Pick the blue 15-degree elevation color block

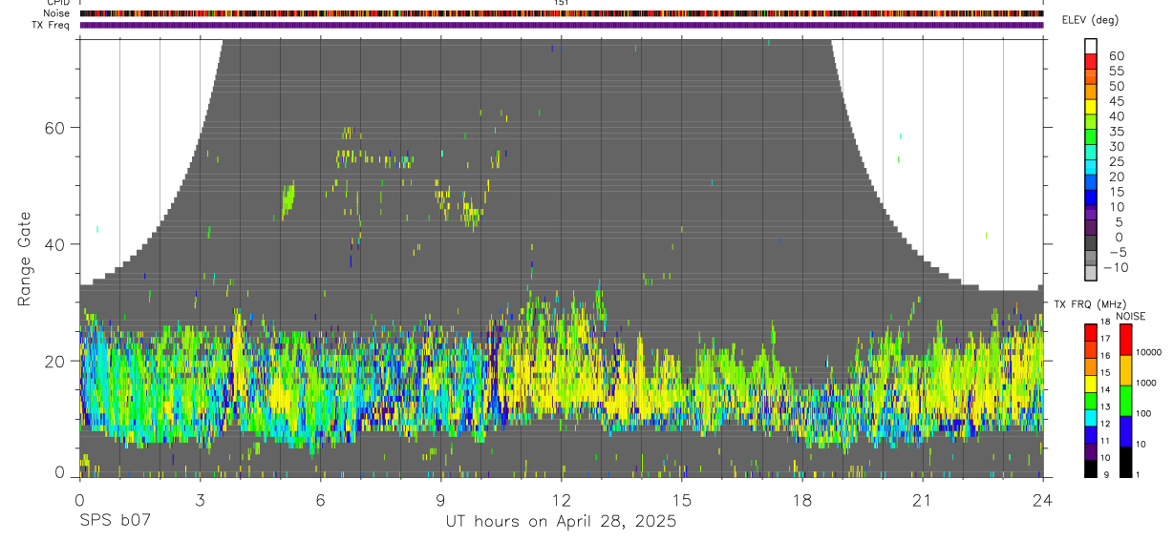point(1091,198)
